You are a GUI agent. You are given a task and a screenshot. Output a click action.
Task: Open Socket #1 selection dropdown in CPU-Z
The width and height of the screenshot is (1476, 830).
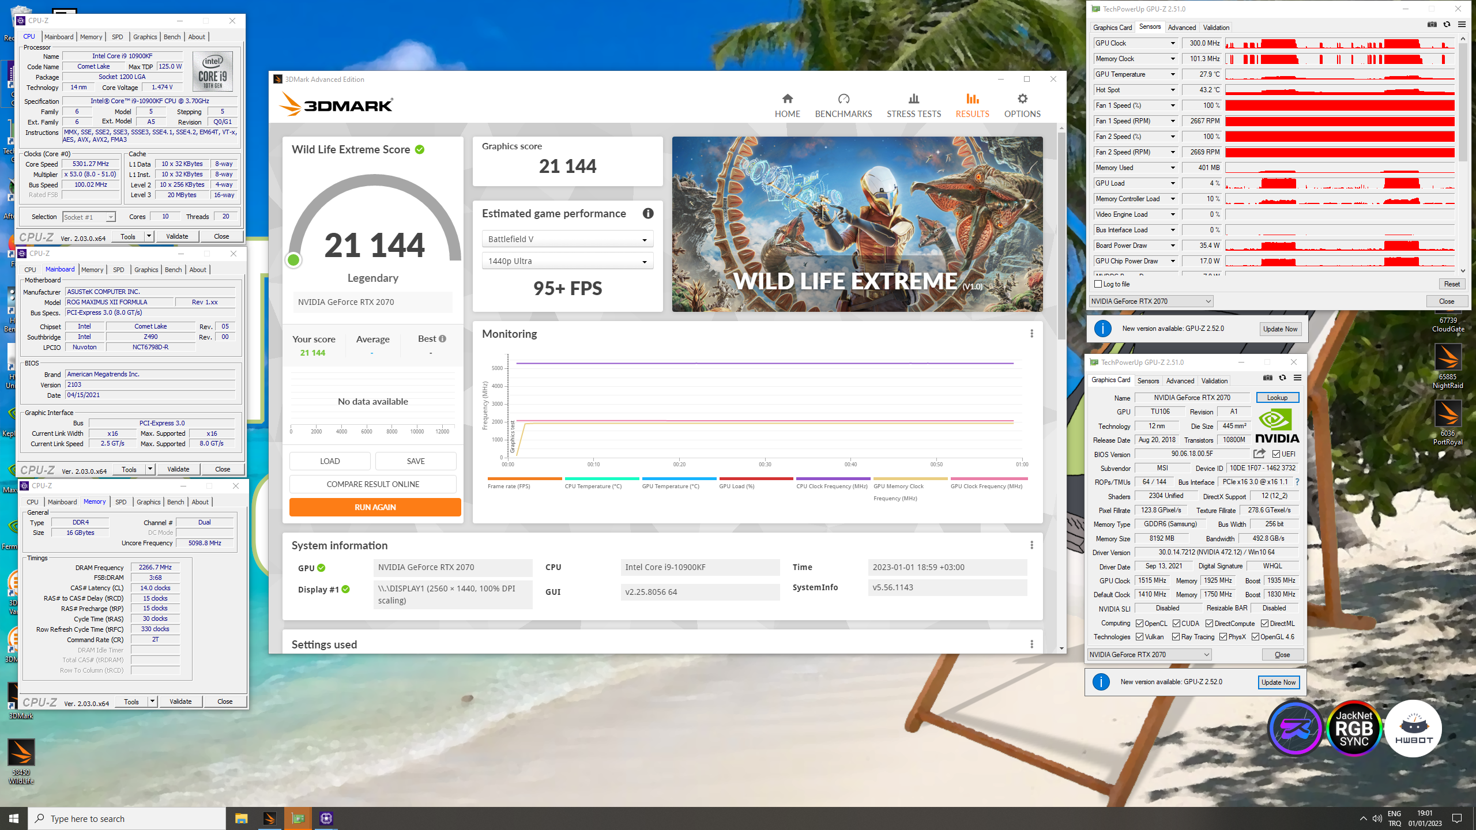pyautogui.click(x=89, y=217)
